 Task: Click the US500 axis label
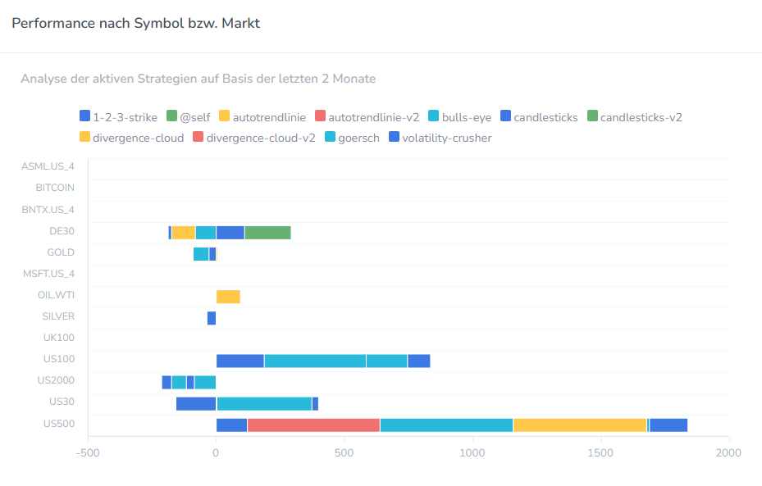point(59,424)
